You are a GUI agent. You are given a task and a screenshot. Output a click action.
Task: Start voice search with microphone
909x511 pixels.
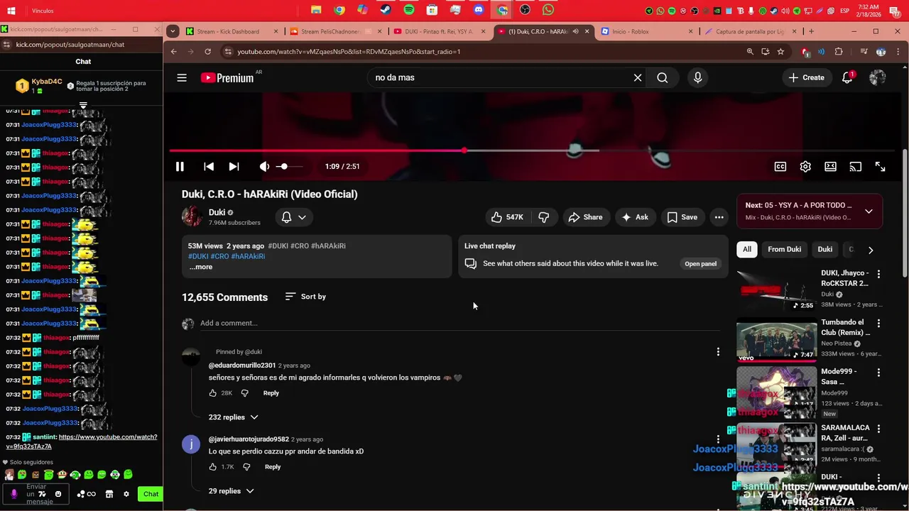697,78
